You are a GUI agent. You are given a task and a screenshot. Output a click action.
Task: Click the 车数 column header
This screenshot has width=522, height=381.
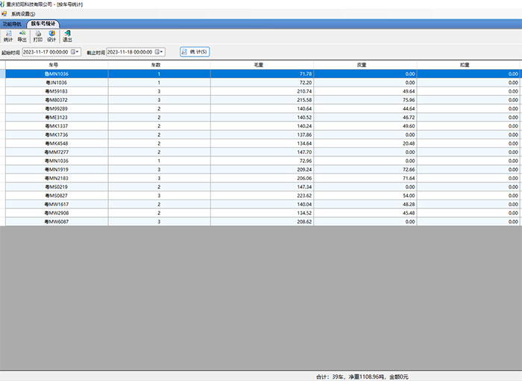click(159, 65)
